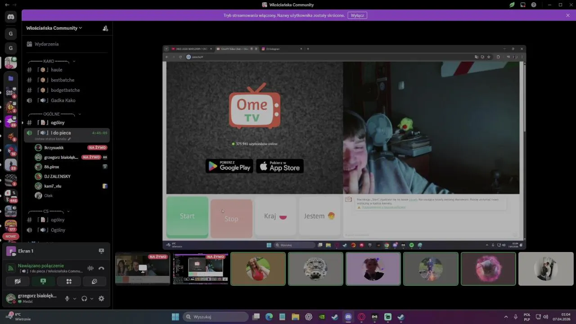The height and width of the screenshot is (324, 576).
Task: Mute microphone in user panel
Action: [x=67, y=298]
